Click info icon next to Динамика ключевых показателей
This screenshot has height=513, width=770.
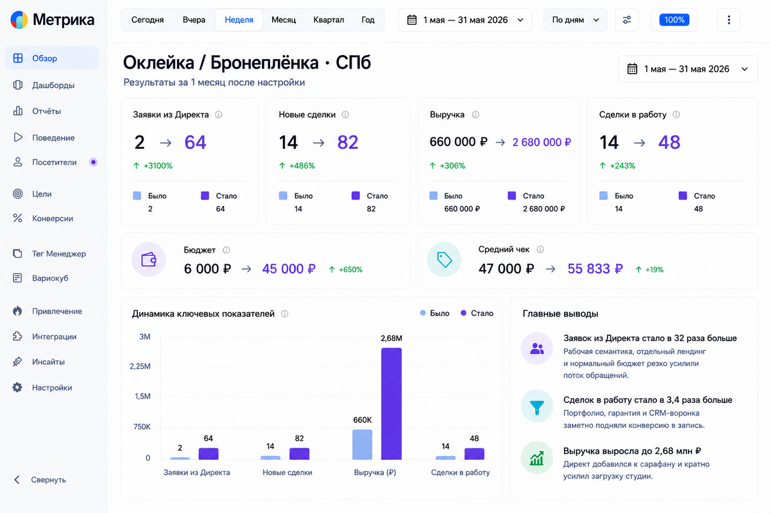285,314
